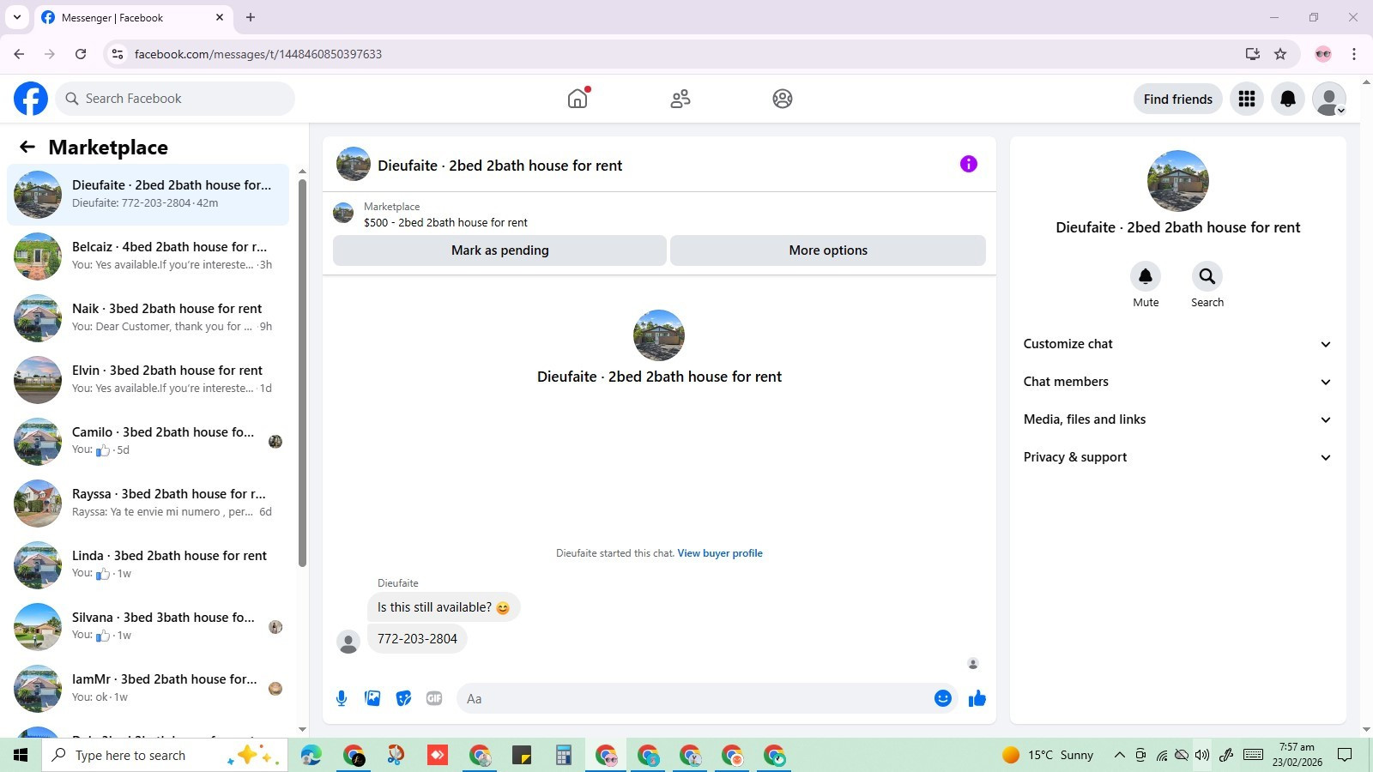Screen dimensions: 1373x772
Task: Open the Belcaiz 4bed 2bath conversation
Action: click(x=148, y=256)
